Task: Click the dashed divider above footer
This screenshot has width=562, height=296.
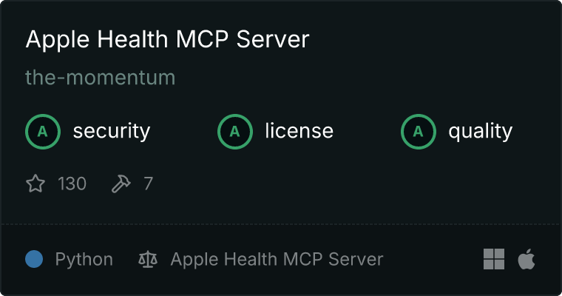Action: [x=281, y=225]
